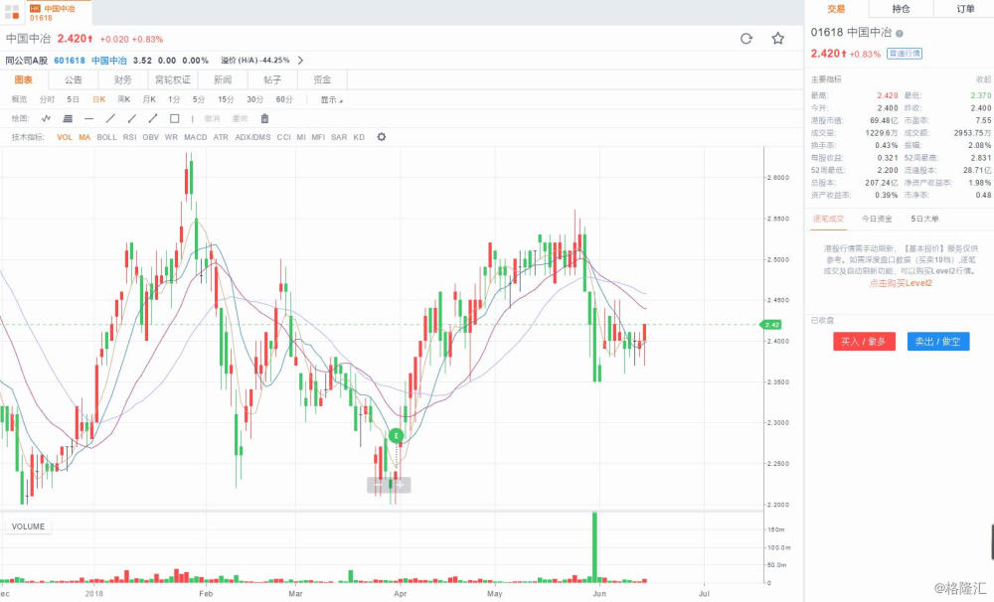Click the 卖出 / 做空 sell button
Screen dimensions: 994x602
(937, 342)
